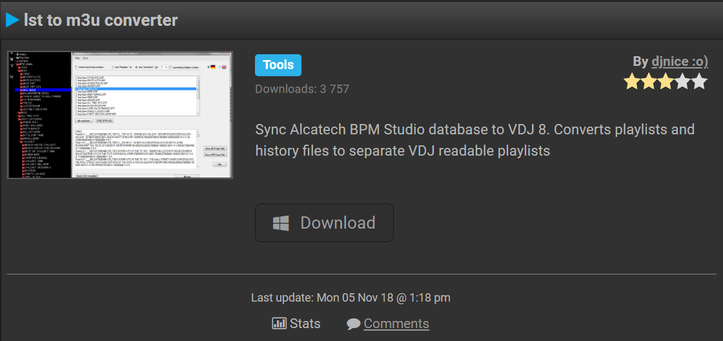Click the Download button label
723x341 pixels.
[338, 223]
